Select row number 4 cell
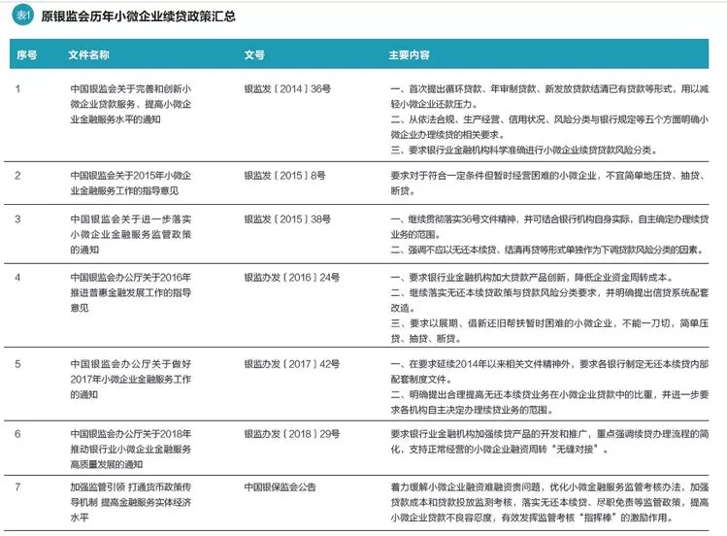This screenshot has width=727, height=536. 17,278
